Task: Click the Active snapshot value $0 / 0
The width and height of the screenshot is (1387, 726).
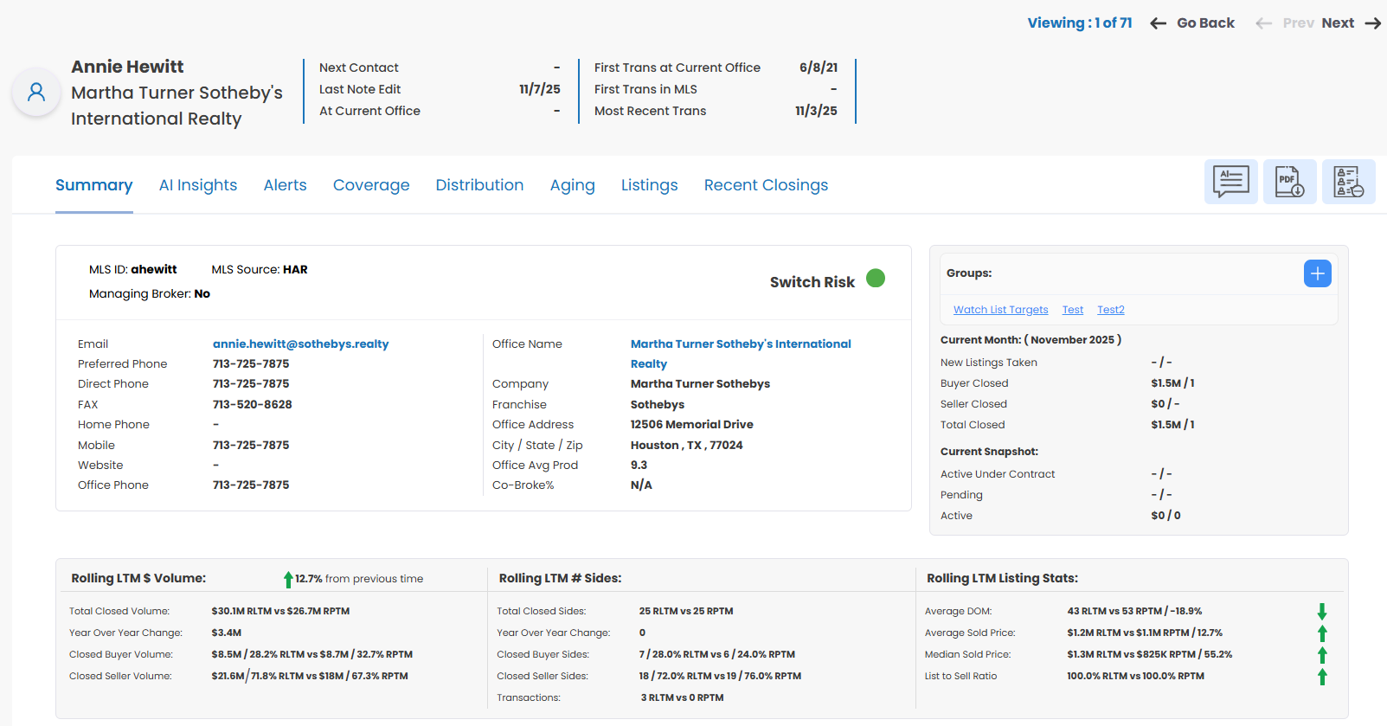Action: (x=1165, y=516)
